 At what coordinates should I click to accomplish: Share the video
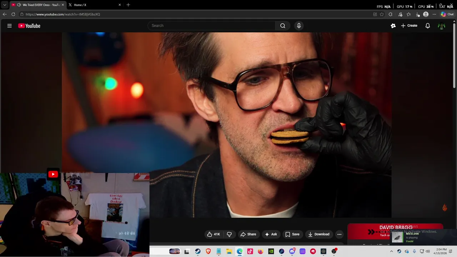[x=248, y=234]
